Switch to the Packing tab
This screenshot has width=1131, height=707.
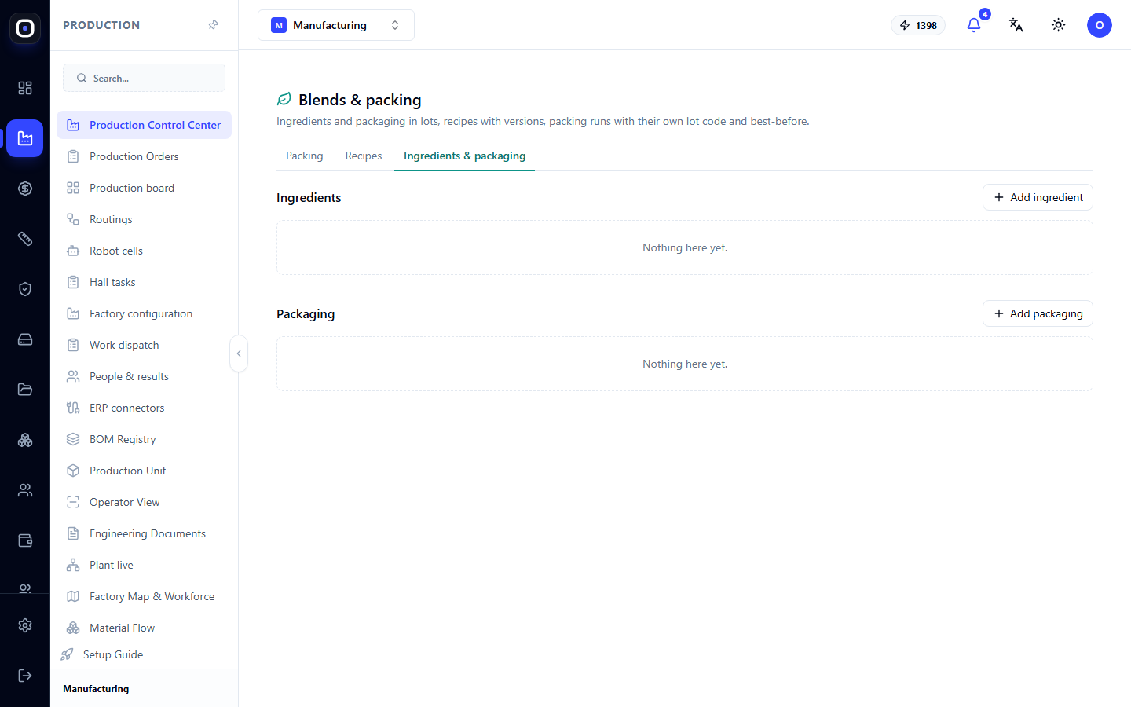(305, 156)
